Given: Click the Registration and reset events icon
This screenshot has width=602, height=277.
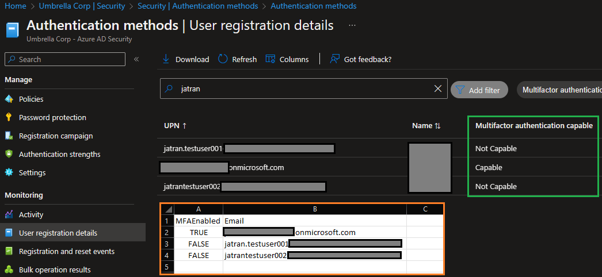Looking at the screenshot, I should click(x=9, y=251).
